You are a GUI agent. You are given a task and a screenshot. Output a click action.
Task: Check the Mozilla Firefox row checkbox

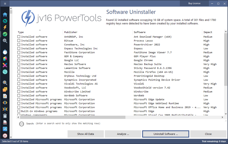pyautogui.click(x=19, y=72)
